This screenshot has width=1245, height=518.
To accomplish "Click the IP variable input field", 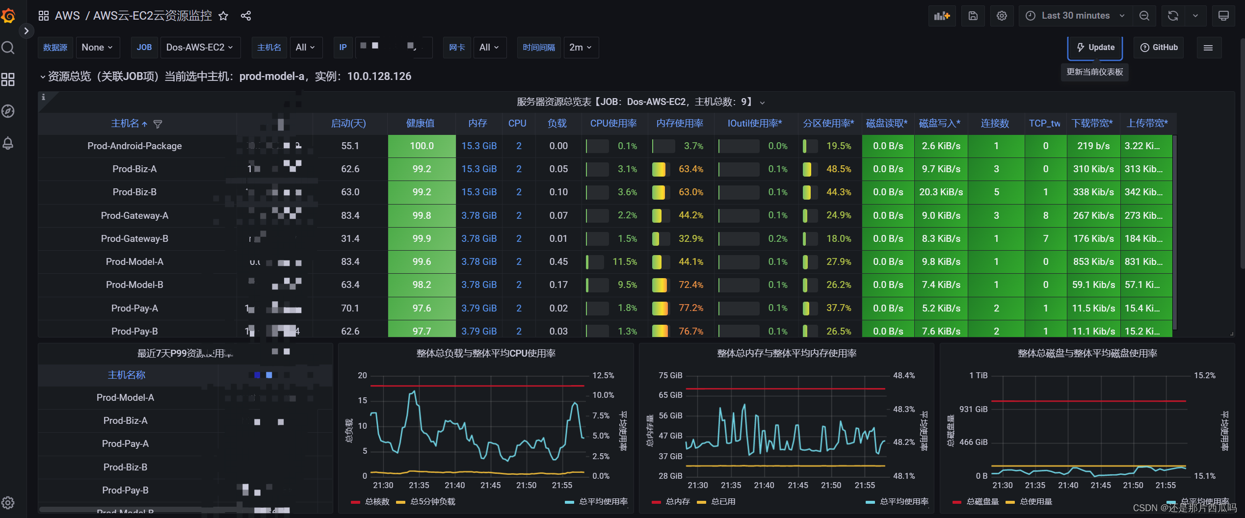I will pyautogui.click(x=394, y=48).
